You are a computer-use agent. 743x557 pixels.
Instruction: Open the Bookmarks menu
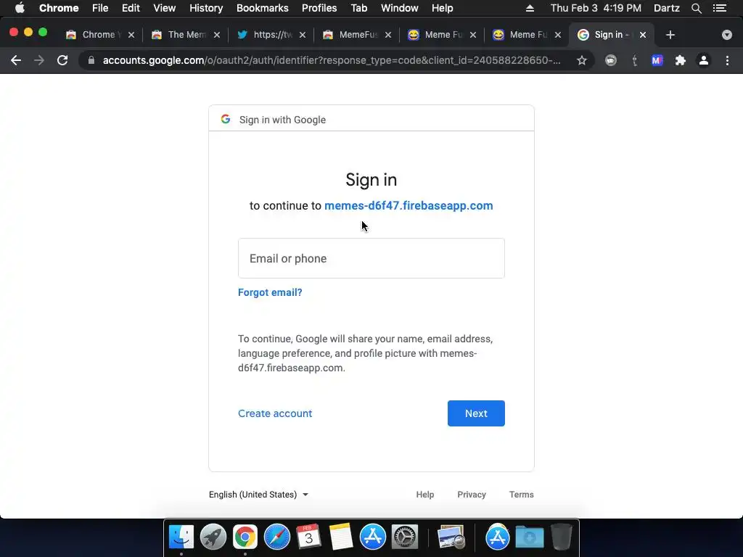(x=263, y=8)
